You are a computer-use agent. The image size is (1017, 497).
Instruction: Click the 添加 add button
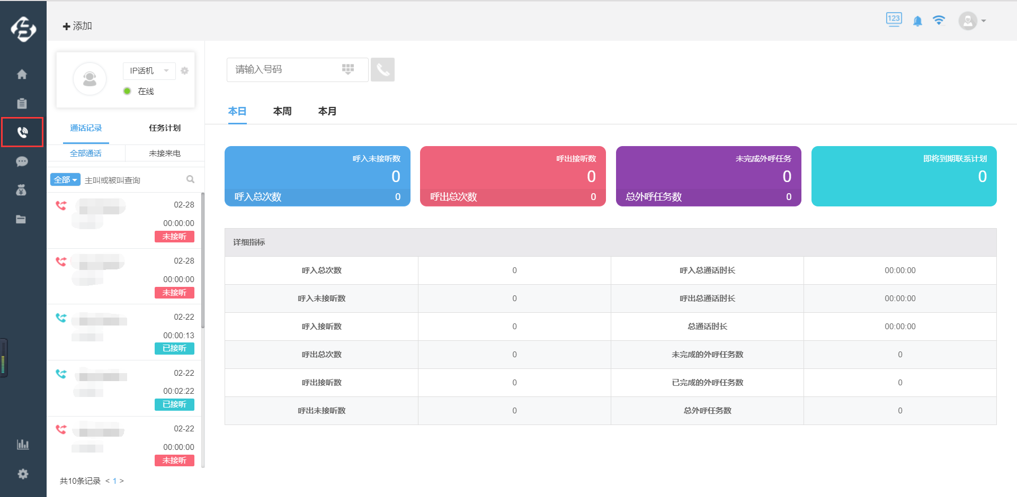[x=77, y=26]
